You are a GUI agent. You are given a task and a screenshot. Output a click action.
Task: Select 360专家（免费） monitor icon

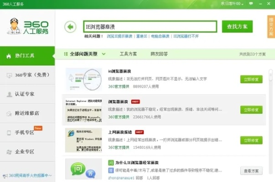[8, 75]
